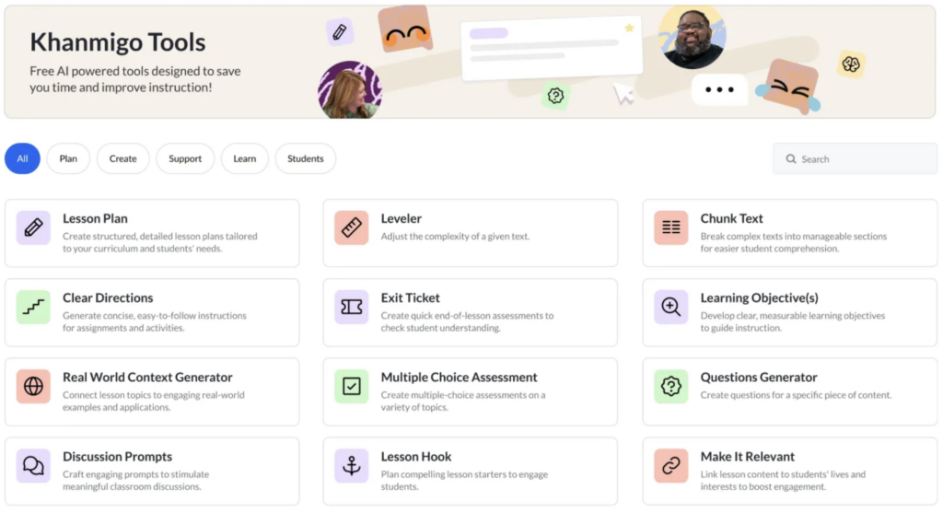Open the Chunk Text tool title
Viewport: 943px width, 513px height.
731,219
